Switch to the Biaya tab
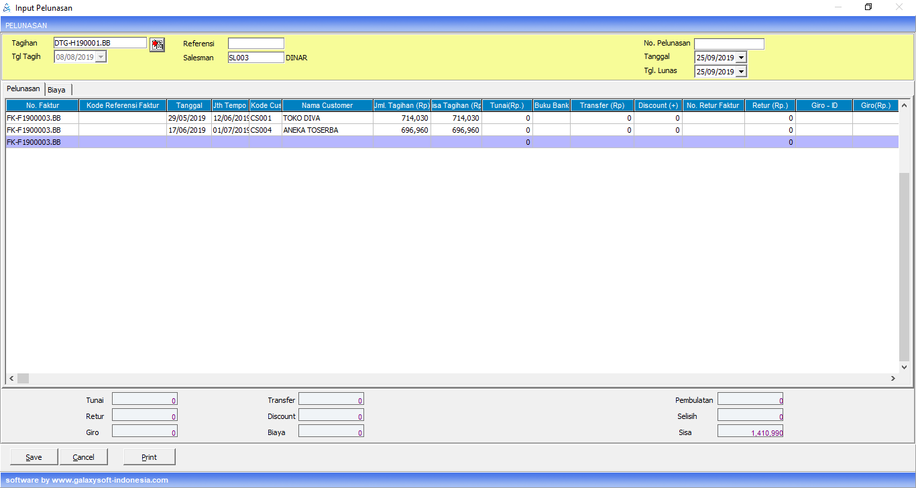The width and height of the screenshot is (916, 488). tap(57, 90)
